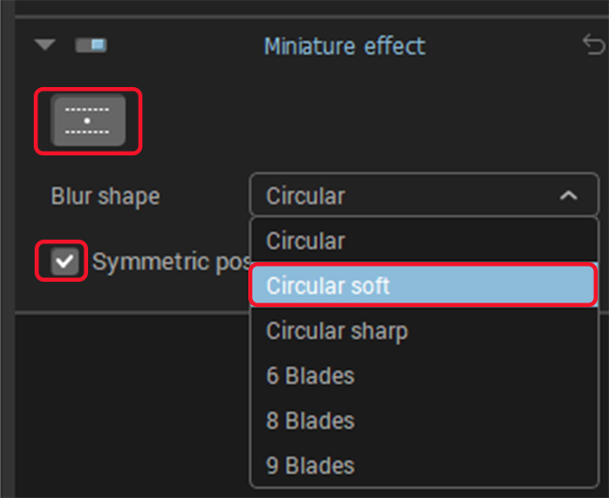This screenshot has width=609, height=498.
Task: Click the divider line above Miniature effect header
Action: [304, 15]
